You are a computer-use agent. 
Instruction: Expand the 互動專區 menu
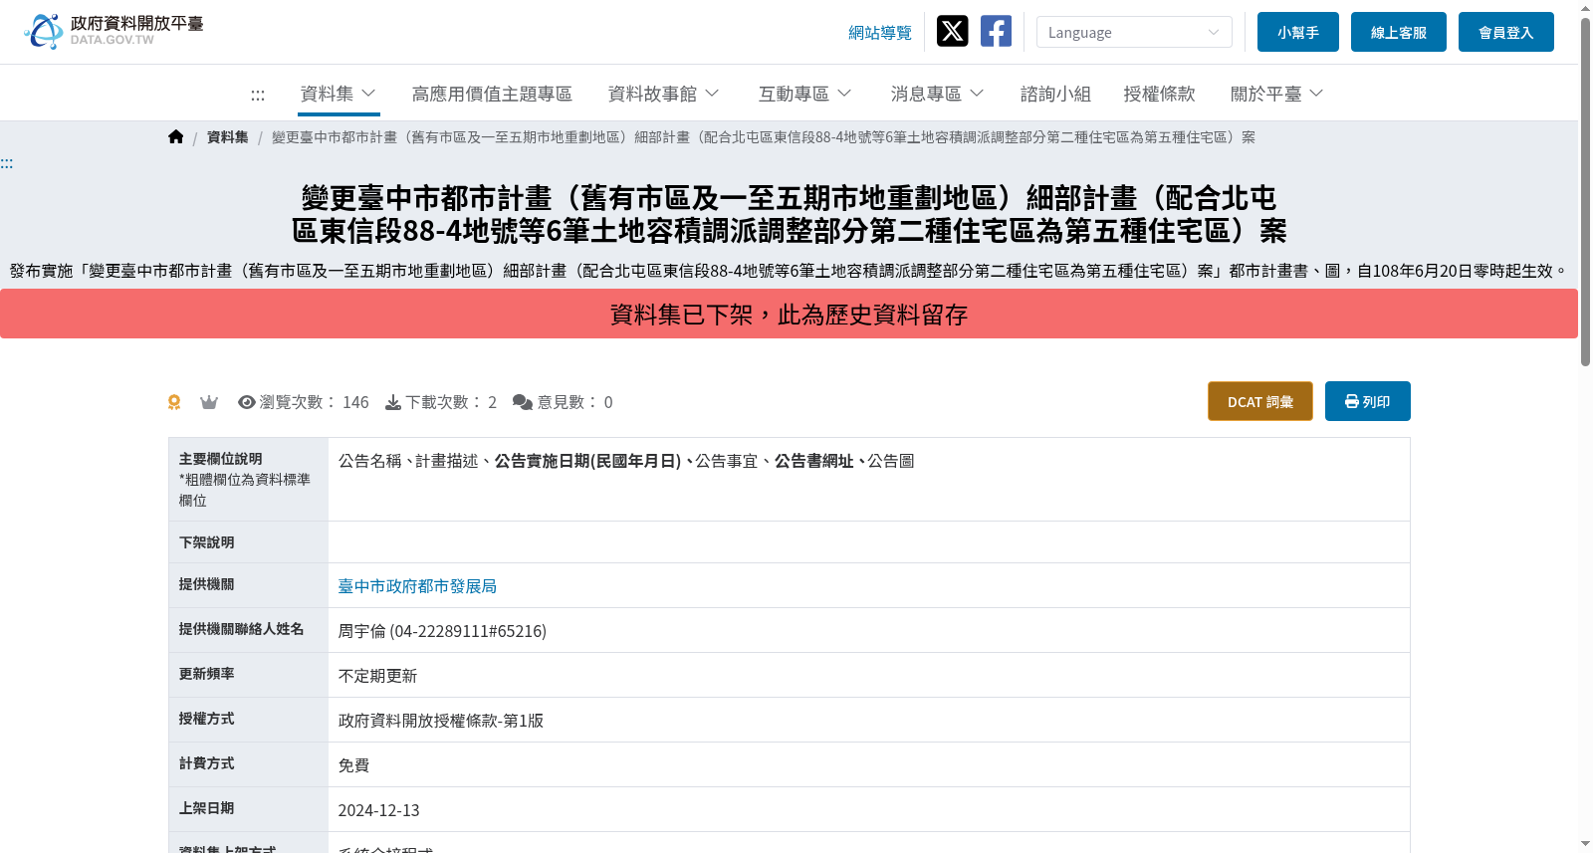805,94
